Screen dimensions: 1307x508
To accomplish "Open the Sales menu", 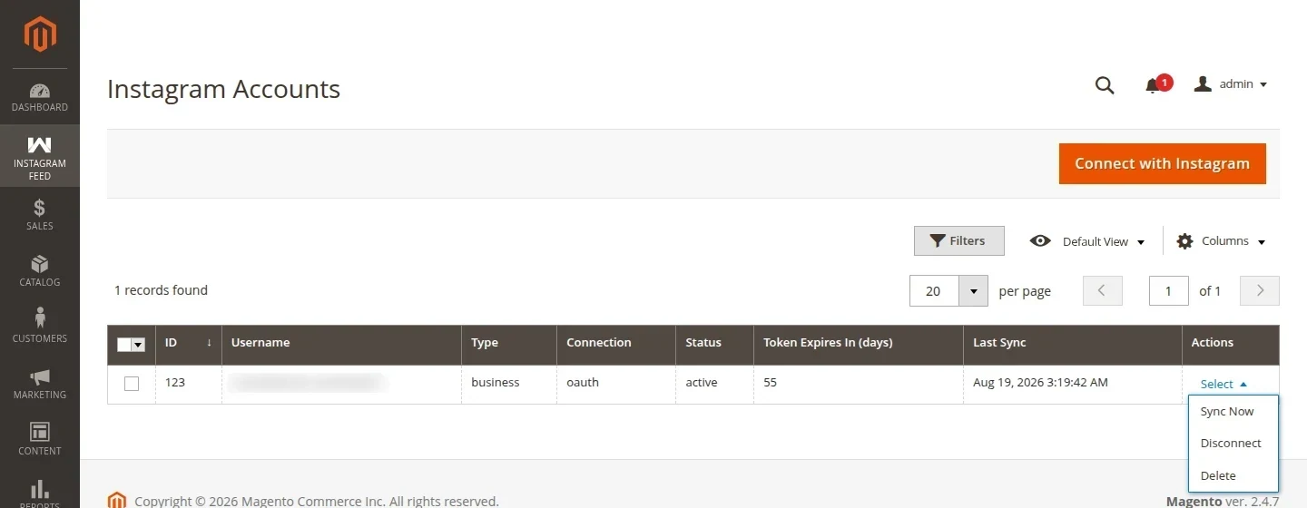I will tap(40, 215).
